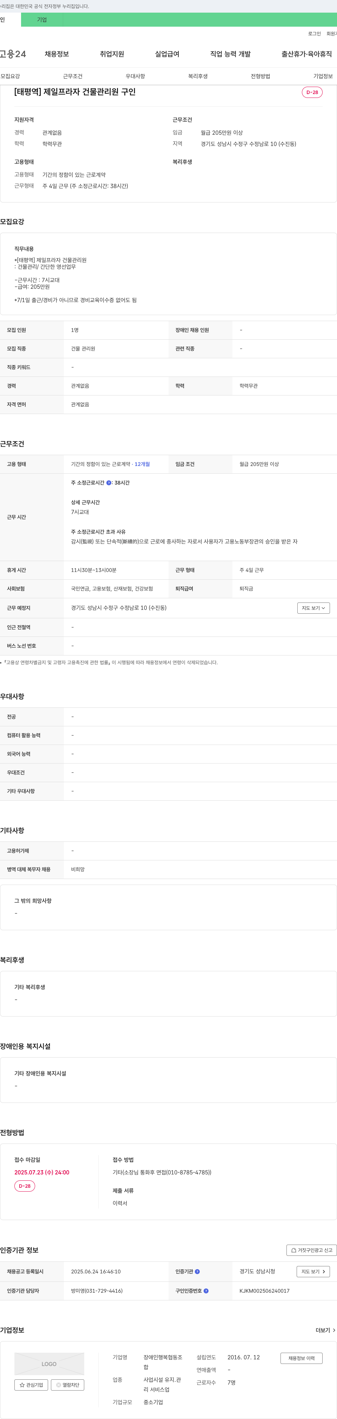Open the 채용정보 main menu
This screenshot has height=1419, width=337.
pyautogui.click(x=57, y=54)
